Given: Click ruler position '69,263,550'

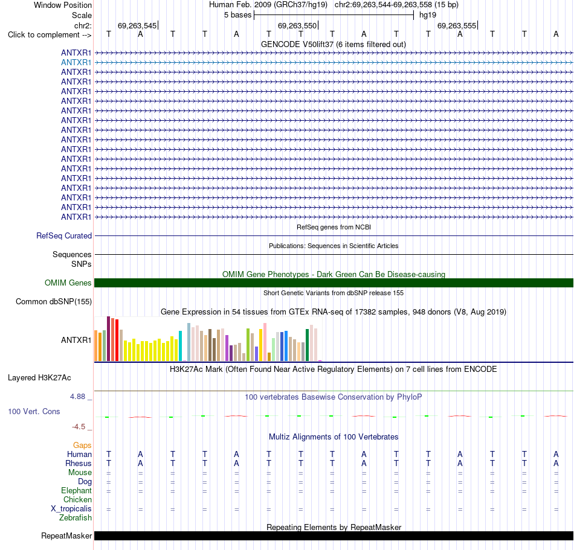Looking at the screenshot, I should tap(297, 25).
